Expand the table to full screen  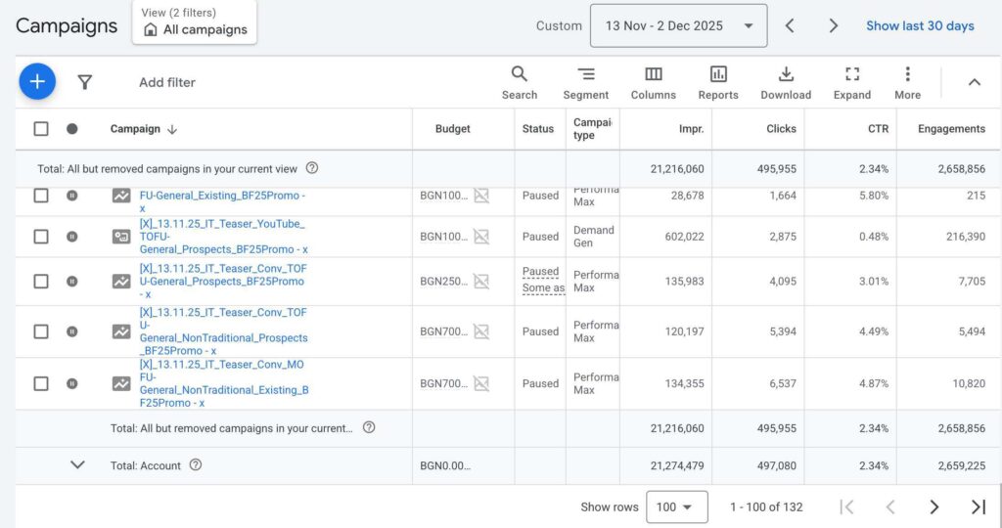pos(852,83)
